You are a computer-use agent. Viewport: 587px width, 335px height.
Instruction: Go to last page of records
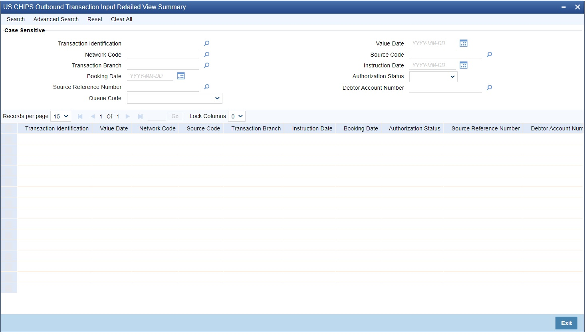click(x=140, y=116)
